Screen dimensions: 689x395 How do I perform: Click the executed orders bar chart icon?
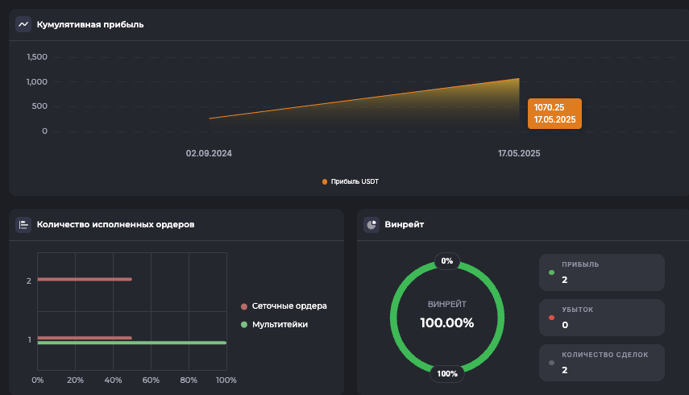pyautogui.click(x=23, y=225)
